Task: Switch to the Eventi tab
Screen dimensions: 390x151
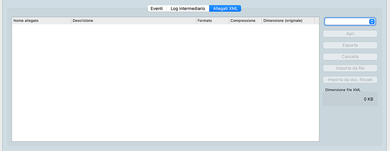Action: (x=157, y=9)
